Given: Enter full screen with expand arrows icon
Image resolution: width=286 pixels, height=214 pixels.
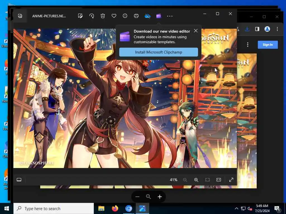Looking at the screenshot, I should click(231, 180).
